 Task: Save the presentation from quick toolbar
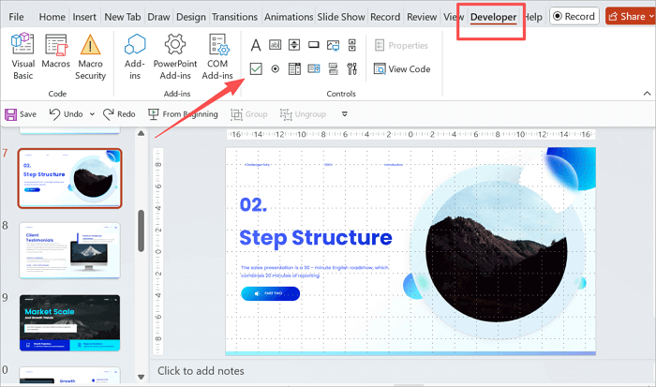click(x=21, y=114)
